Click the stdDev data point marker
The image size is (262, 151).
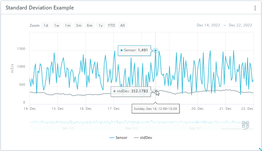155,91
